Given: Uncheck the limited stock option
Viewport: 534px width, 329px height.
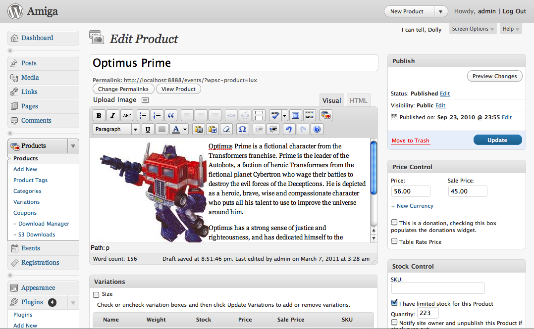Looking at the screenshot, I should click(394, 302).
